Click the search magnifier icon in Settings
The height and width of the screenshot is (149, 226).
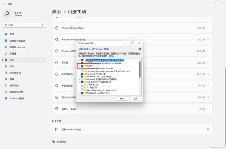coord(42,25)
